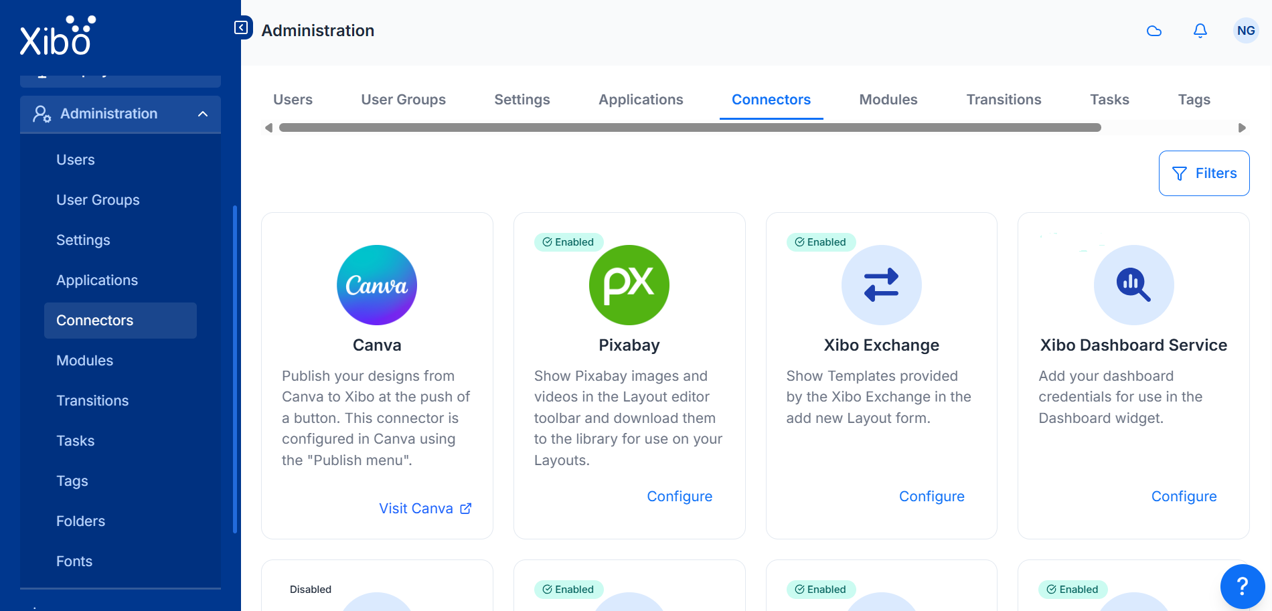Open the NG user avatar menu

click(x=1246, y=31)
